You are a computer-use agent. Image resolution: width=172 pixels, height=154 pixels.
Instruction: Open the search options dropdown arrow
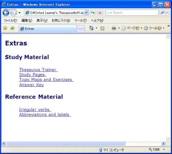point(167,13)
